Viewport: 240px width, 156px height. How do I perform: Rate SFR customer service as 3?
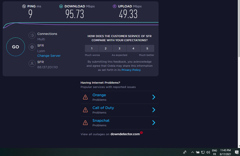coord(119,48)
